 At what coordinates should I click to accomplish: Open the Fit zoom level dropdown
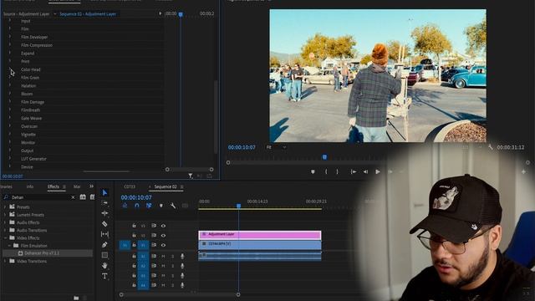pyautogui.click(x=277, y=147)
